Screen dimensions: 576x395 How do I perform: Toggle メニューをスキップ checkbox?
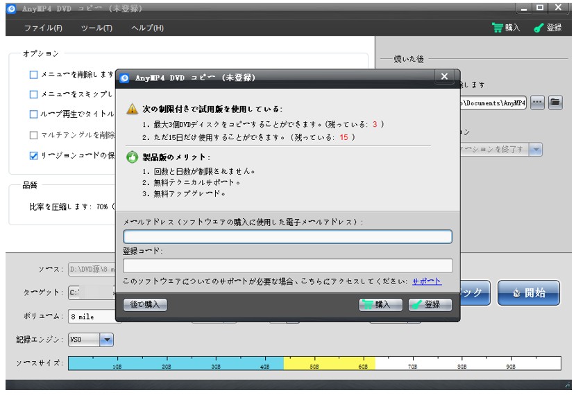click(x=33, y=94)
